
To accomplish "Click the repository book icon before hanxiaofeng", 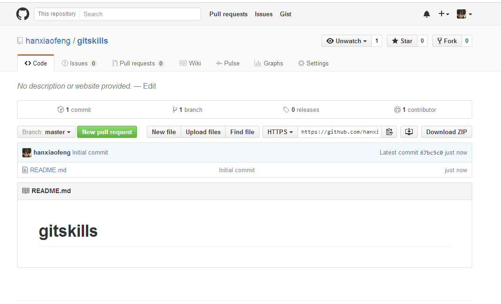I will click(x=20, y=41).
